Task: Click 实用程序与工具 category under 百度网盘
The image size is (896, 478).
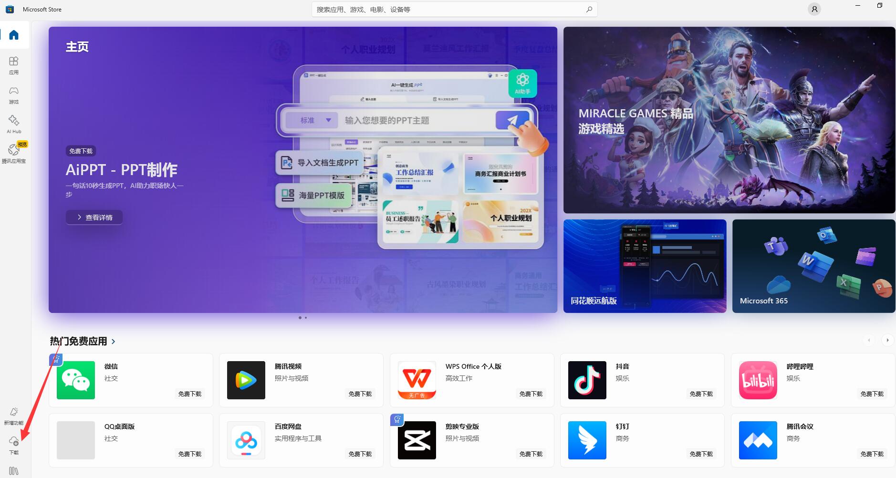Action: [x=298, y=438]
